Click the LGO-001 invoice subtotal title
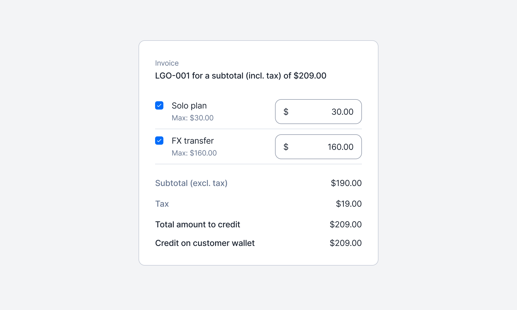Viewport: 517px width, 310px height. (x=240, y=76)
